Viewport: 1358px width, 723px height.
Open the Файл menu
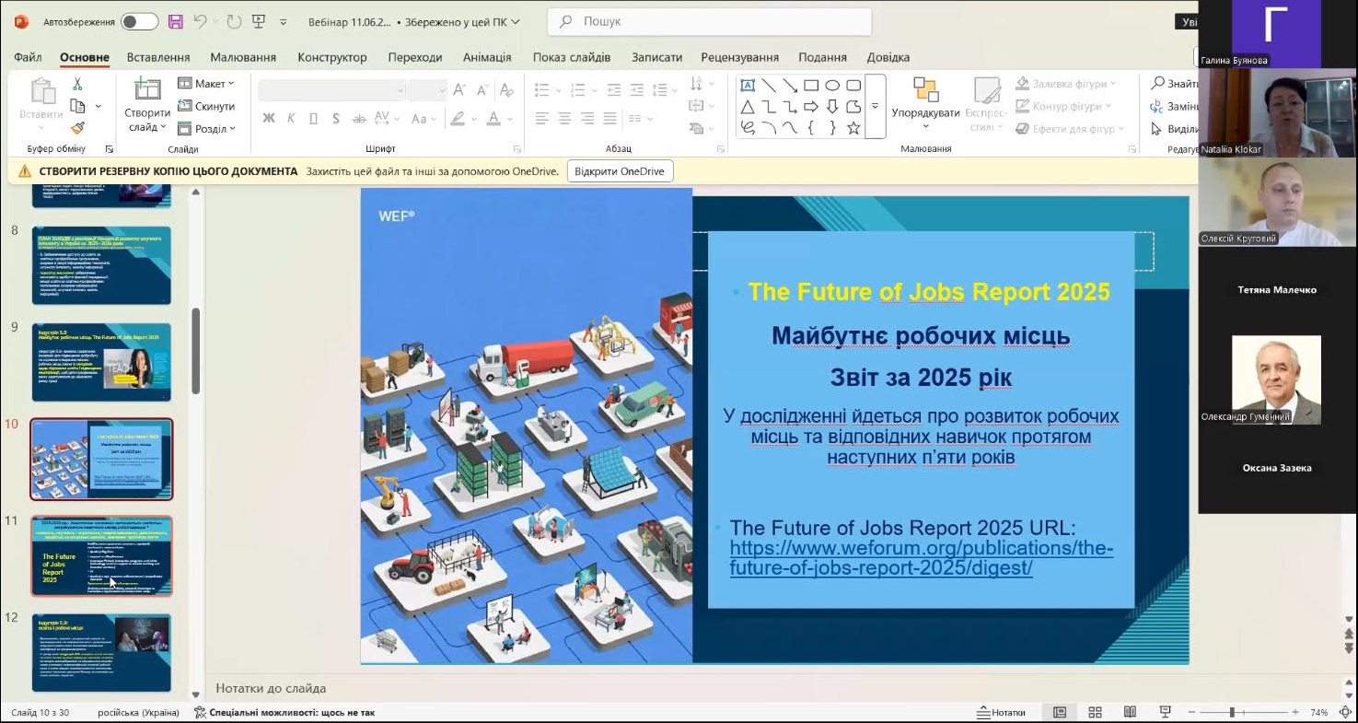[x=28, y=57]
